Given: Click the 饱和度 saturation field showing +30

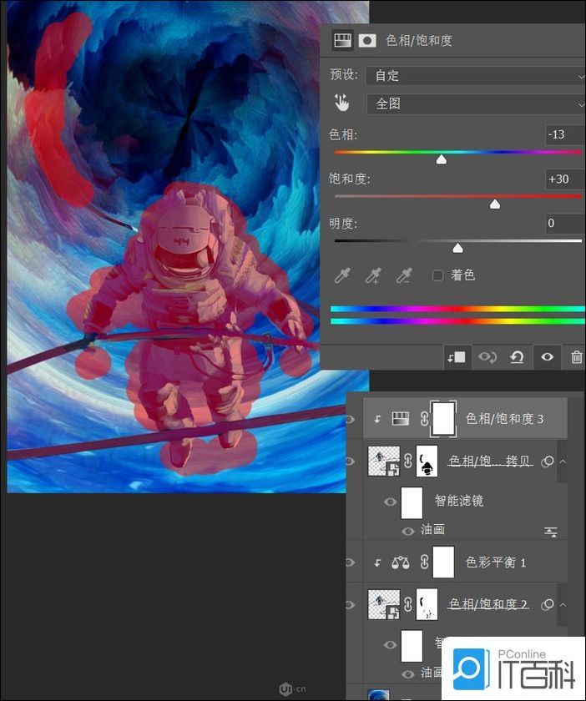Looking at the screenshot, I should coord(565,179).
